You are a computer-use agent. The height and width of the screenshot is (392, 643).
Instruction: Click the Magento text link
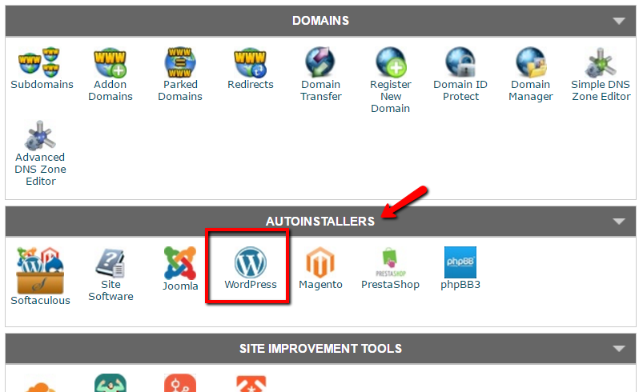click(x=320, y=285)
